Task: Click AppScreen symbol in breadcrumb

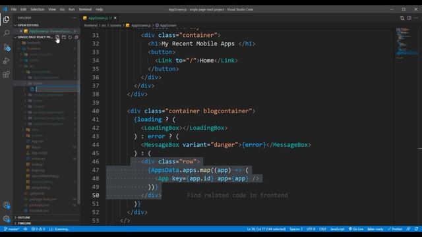Action: coord(166,26)
